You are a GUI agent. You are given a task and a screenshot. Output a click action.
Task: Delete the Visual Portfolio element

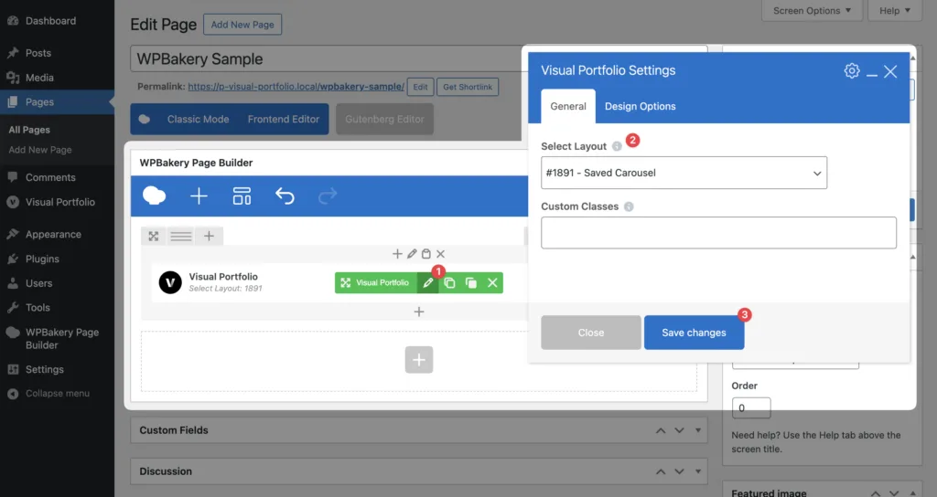pos(492,283)
